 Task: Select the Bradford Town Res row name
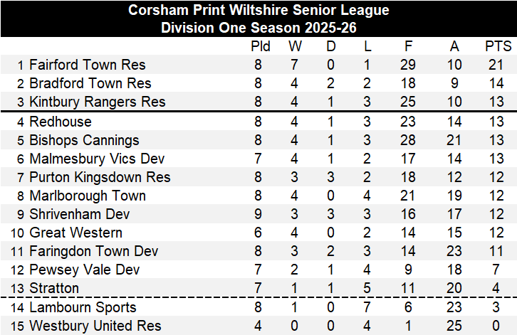[90, 84]
